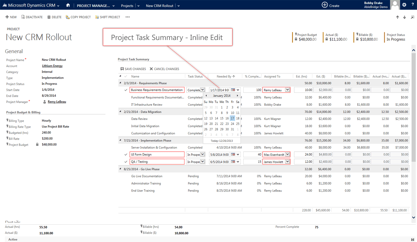
Task: Click the save disk icon in status bar
Action: pyautogui.click(x=412, y=239)
